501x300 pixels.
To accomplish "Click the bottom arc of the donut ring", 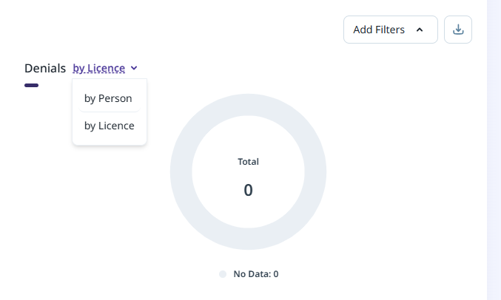I will (248, 239).
